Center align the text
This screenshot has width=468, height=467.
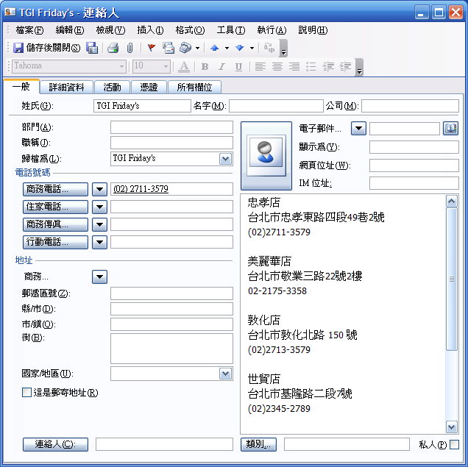coord(277,66)
